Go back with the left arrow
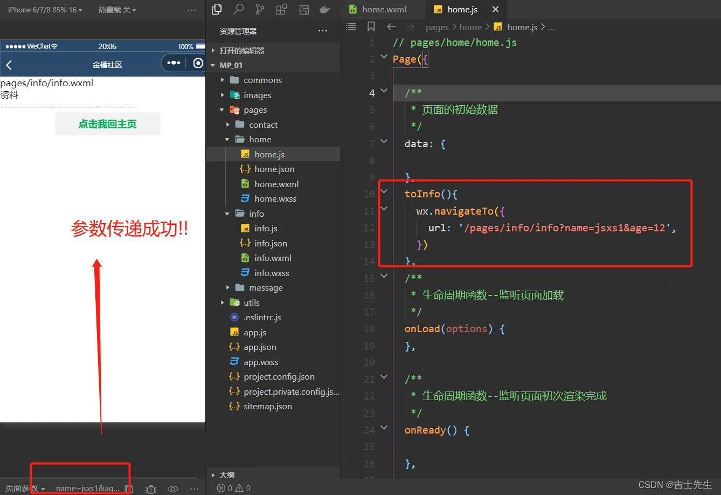The height and width of the screenshot is (495, 721). click(x=391, y=26)
